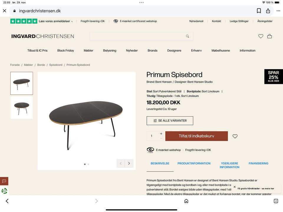Image resolution: width=283 pixels, height=212 pixels.
Task: Open the Møbler menu
Action: [x=88, y=51]
